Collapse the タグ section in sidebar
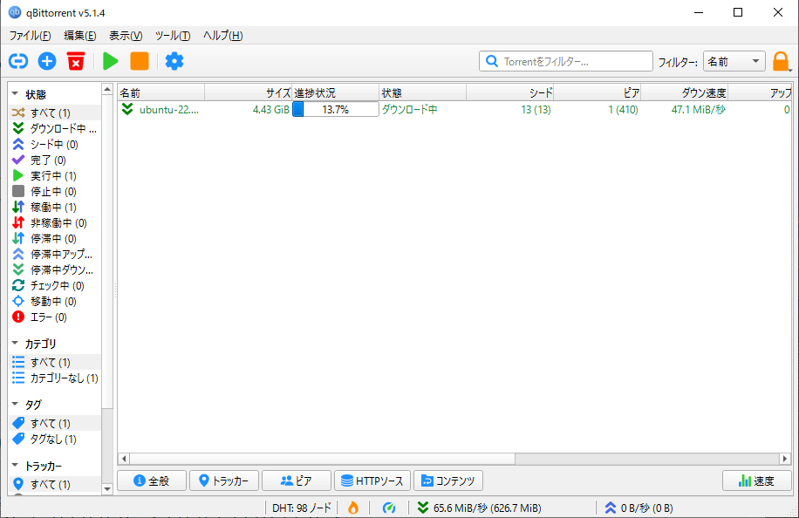Image resolution: width=799 pixels, height=518 pixels. 16,405
